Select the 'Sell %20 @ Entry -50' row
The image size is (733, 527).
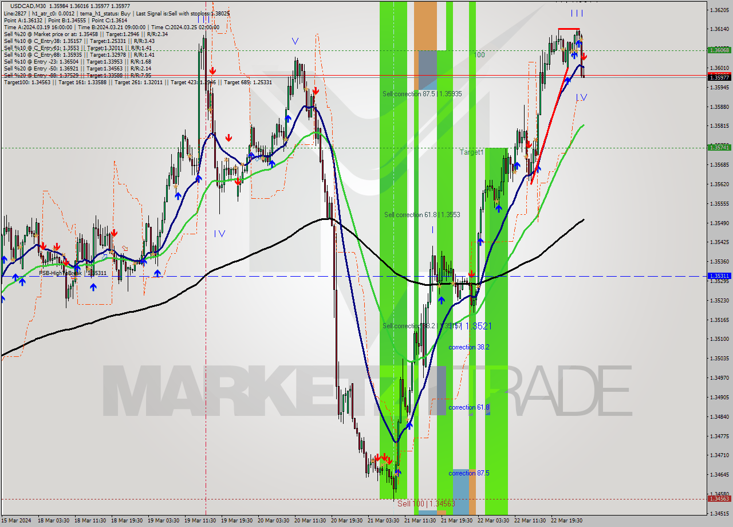77,68
